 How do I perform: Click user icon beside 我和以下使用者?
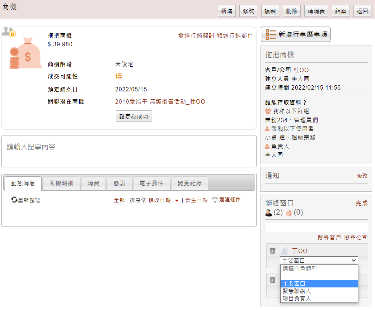click(267, 129)
